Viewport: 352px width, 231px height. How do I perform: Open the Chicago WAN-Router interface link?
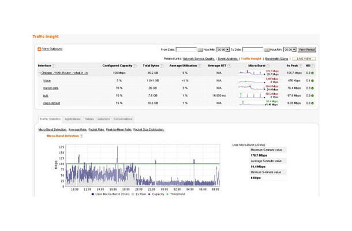pos(65,73)
